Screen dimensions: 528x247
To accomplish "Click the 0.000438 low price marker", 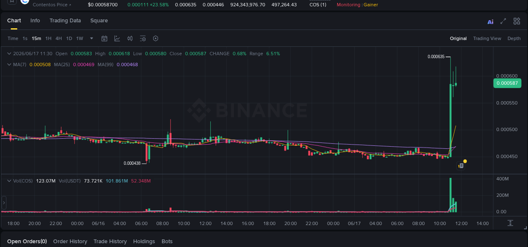I will [132, 163].
